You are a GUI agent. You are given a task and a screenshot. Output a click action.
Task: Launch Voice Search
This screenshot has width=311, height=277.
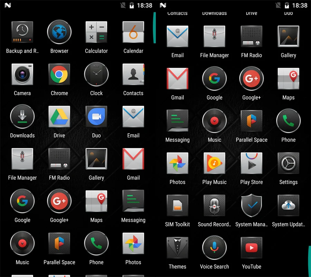click(214, 248)
